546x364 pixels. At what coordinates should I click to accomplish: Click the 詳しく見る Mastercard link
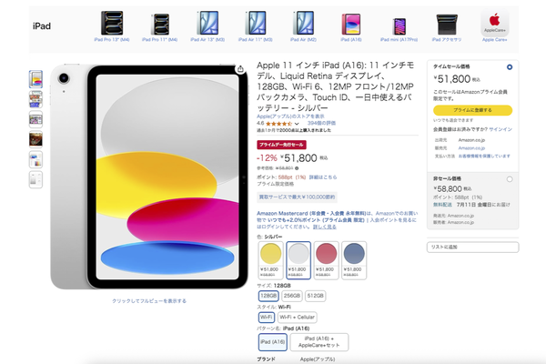point(325,227)
